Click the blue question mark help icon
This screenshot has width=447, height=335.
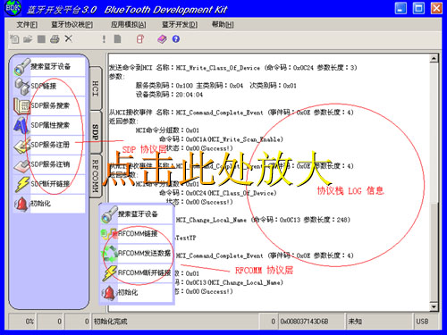point(176,39)
